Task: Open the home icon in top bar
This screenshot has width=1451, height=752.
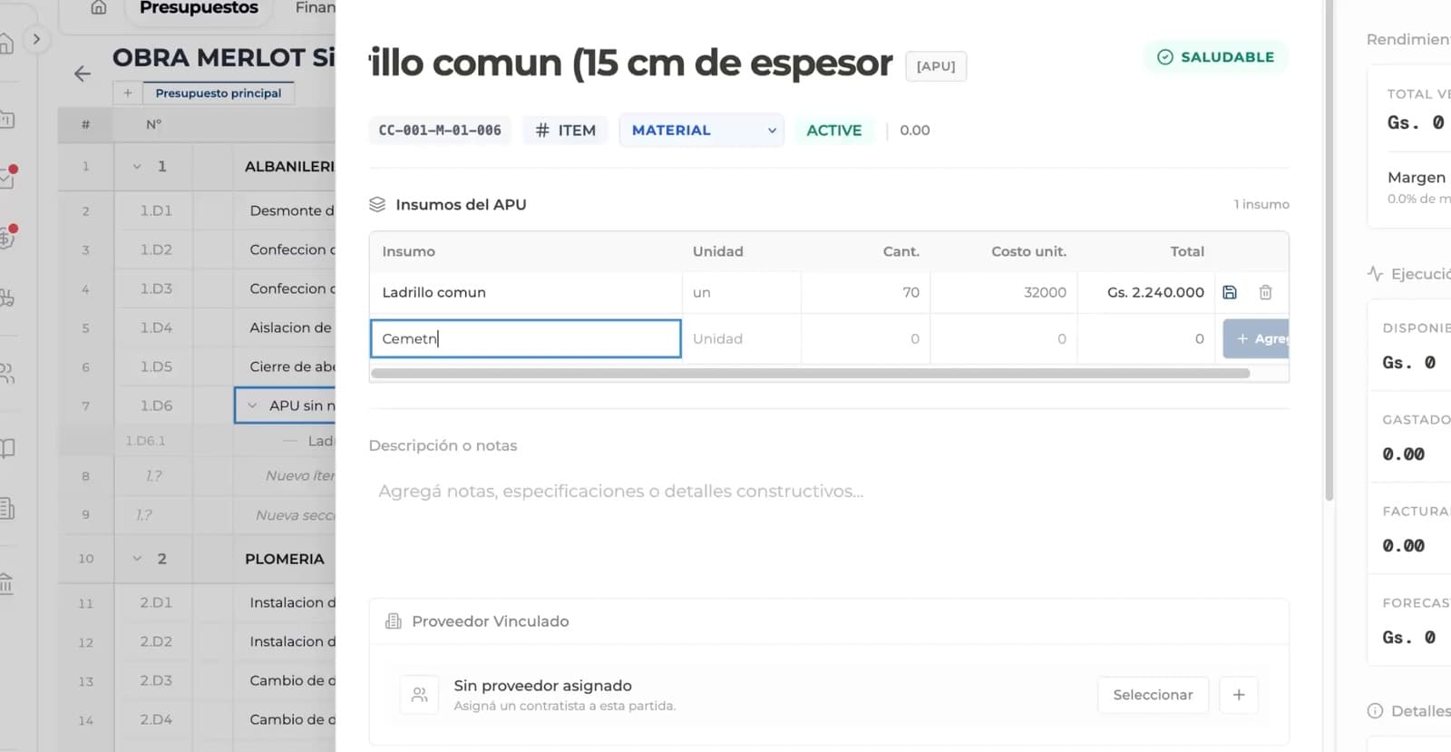Action: [x=99, y=8]
